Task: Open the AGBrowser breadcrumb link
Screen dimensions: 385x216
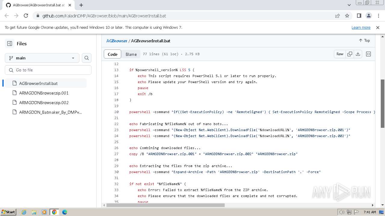Action: [117, 41]
